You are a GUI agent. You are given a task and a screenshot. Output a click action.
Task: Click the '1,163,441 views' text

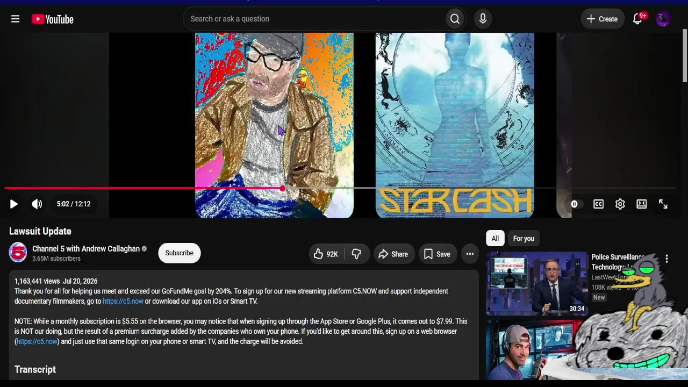pyautogui.click(x=37, y=281)
